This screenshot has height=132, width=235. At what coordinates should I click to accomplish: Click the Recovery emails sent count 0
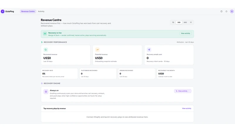coord(148,58)
